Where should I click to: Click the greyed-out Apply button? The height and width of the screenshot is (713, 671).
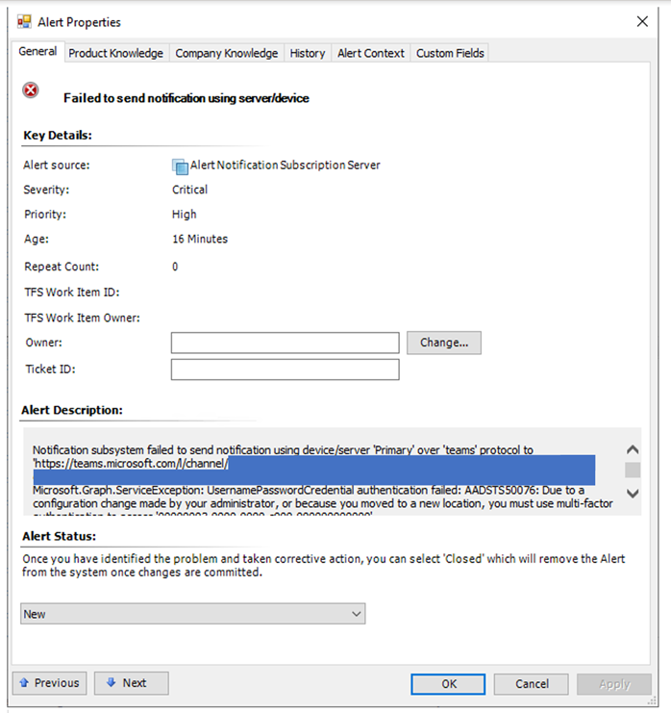614,684
